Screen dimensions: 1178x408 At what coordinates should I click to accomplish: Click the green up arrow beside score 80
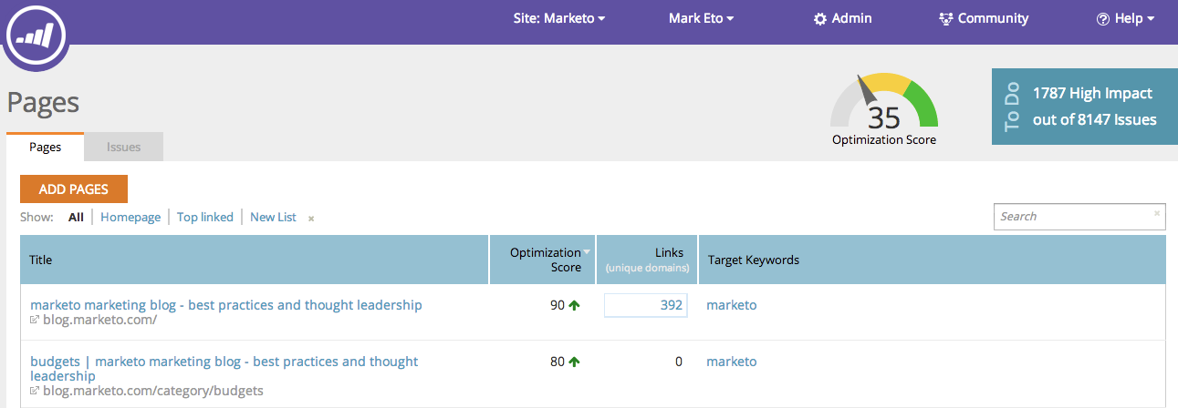coord(575,362)
